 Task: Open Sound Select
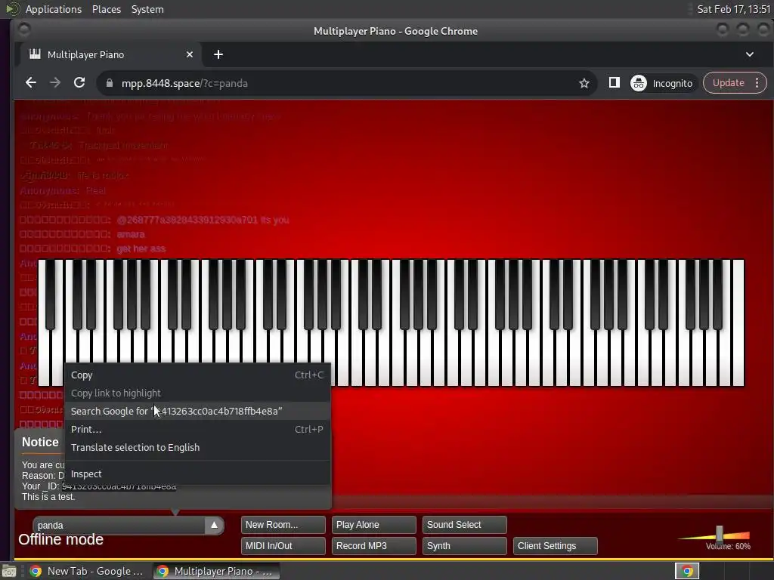465,525
